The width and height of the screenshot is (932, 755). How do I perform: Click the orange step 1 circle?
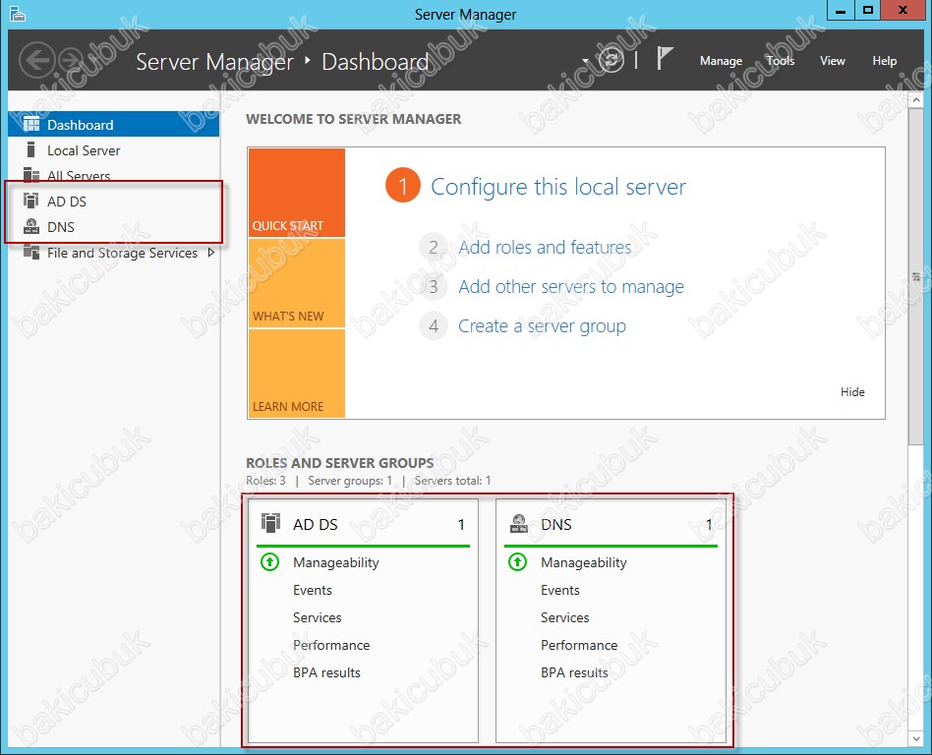(402, 186)
